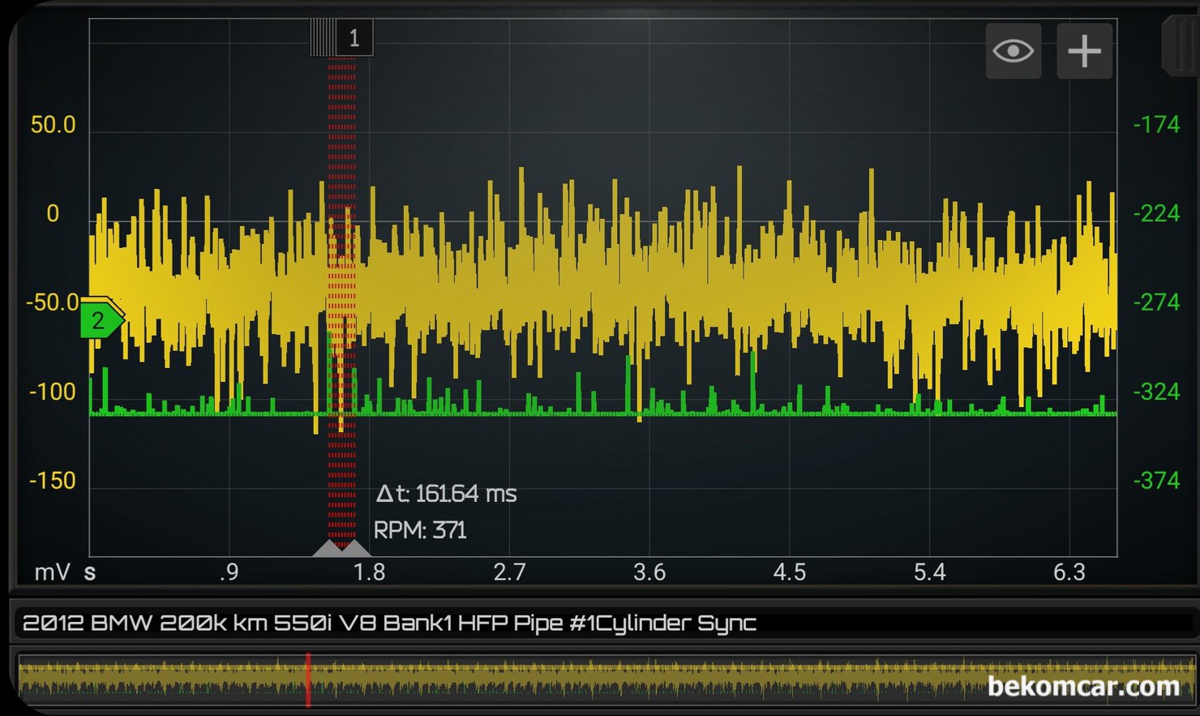The width and height of the screenshot is (1200, 716).
Task: Click the 2012 BMW recording title field
Action: coord(389,623)
